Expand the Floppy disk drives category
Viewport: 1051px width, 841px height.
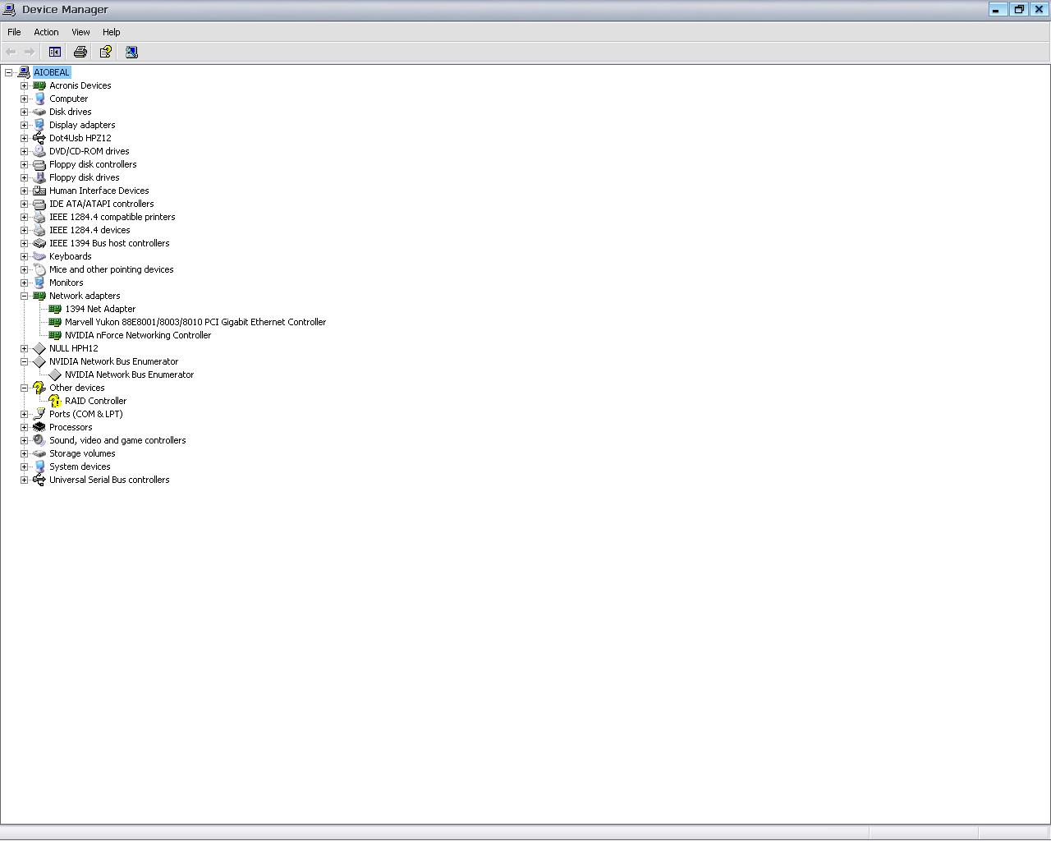pyautogui.click(x=25, y=177)
